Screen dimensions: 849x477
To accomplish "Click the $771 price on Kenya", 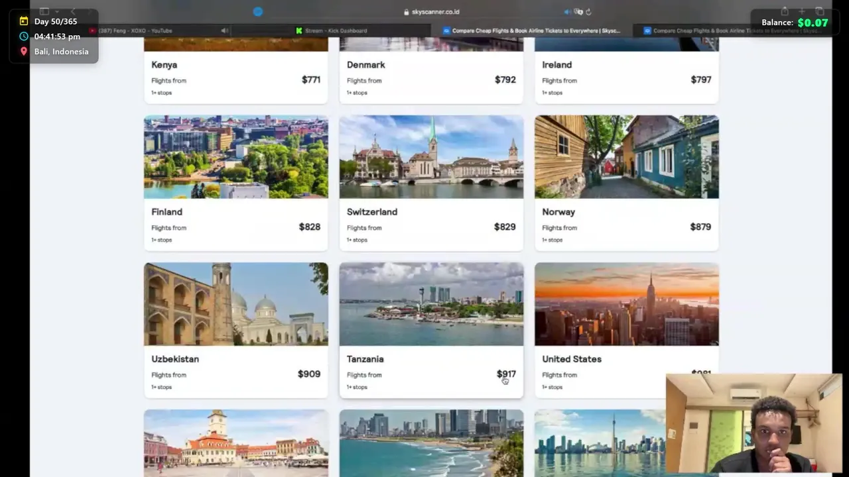I will [311, 79].
